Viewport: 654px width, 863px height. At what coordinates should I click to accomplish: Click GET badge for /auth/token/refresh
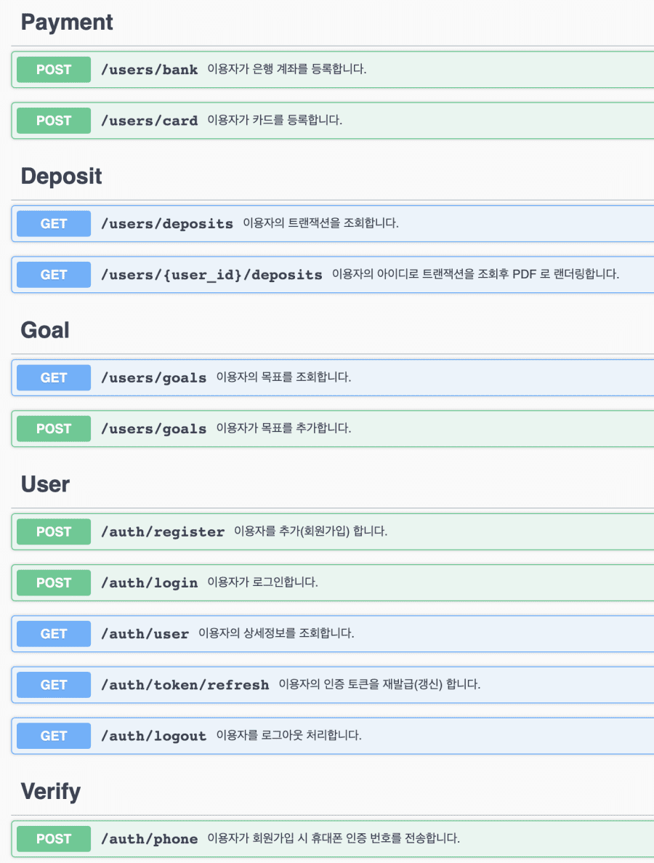[x=54, y=685]
